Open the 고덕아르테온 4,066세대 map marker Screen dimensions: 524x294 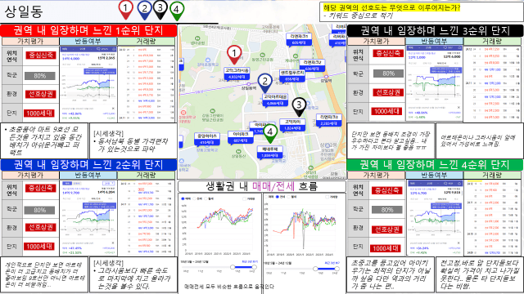click(275, 100)
